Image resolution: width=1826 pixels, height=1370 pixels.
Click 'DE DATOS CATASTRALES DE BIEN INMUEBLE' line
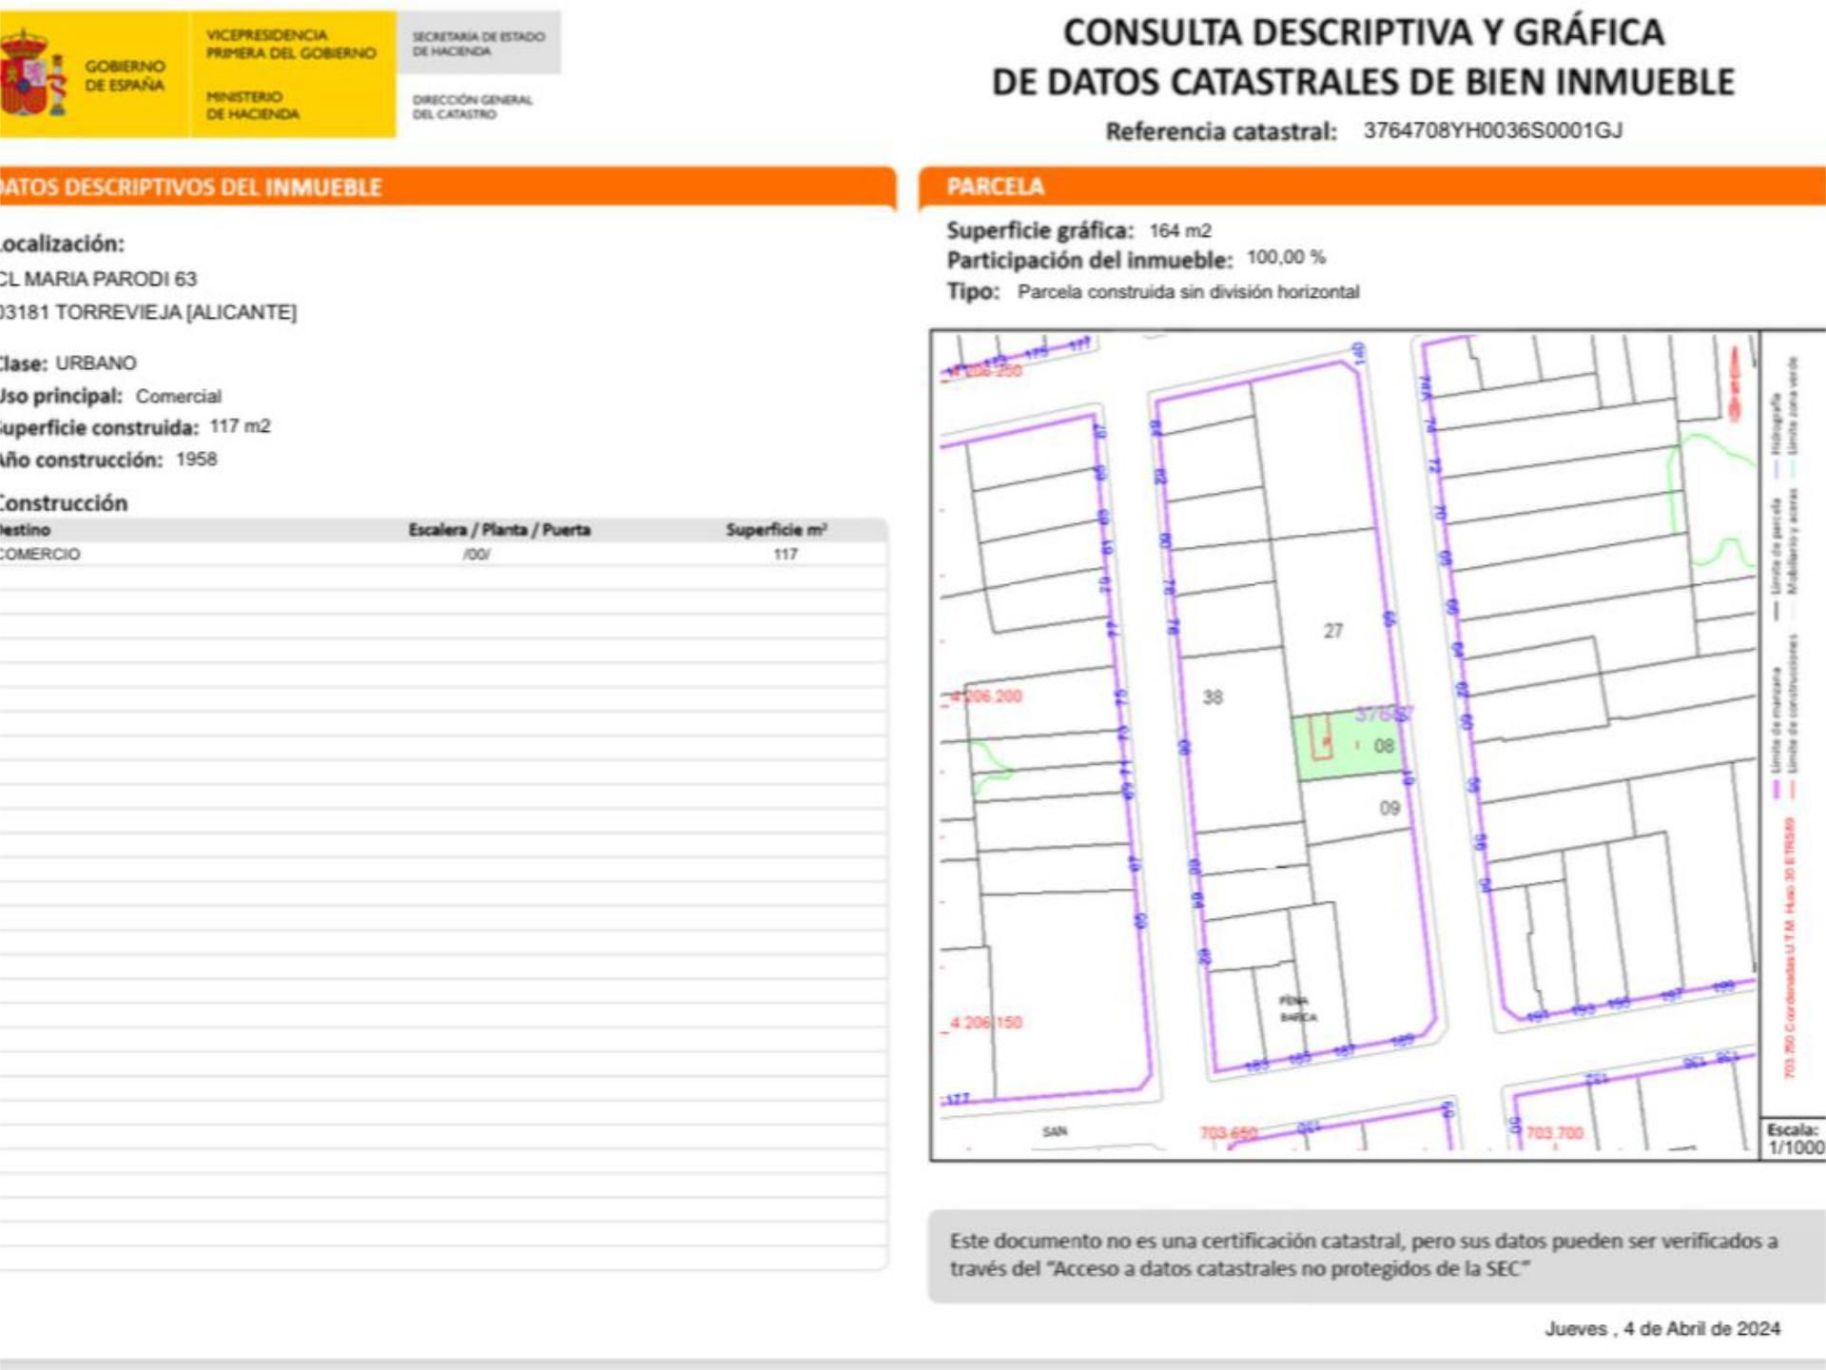1363,82
